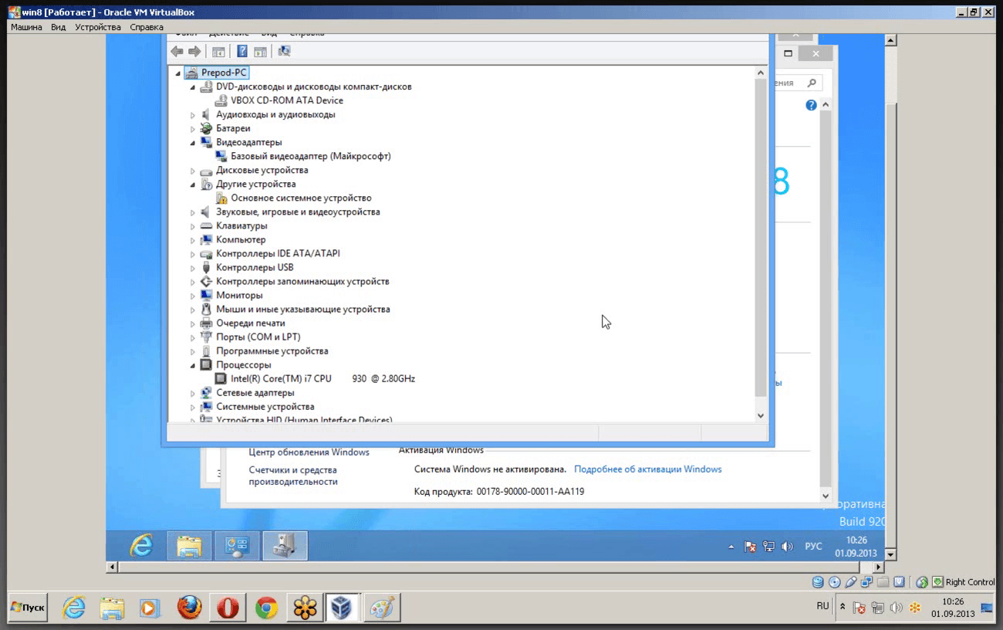The width and height of the screenshot is (1003, 630).
Task: Click the guest network tray icon
Action: pos(768,547)
